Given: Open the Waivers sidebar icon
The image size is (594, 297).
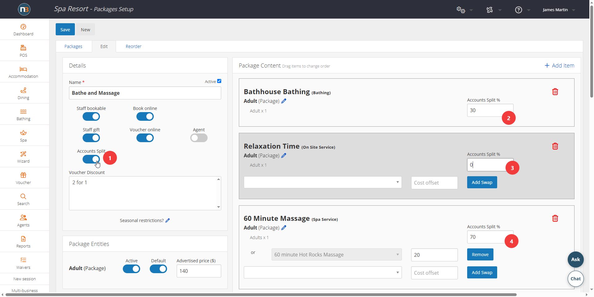Looking at the screenshot, I should [23, 260].
